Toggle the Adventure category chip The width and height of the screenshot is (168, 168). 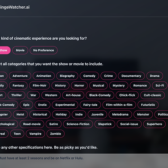(20, 76)
